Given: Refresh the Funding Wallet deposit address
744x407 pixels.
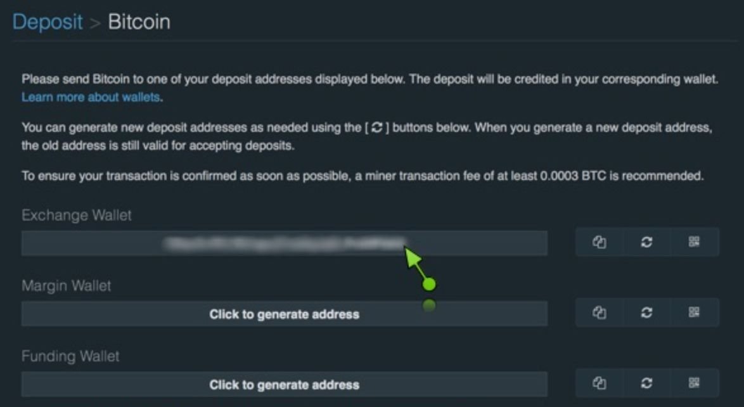Looking at the screenshot, I should click(646, 383).
